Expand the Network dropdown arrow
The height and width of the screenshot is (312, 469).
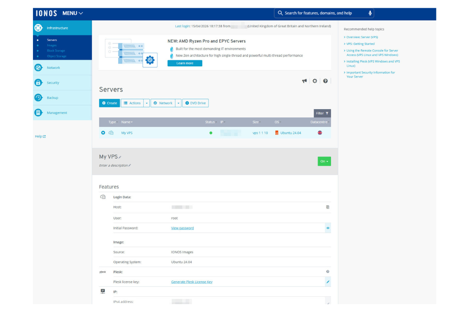pos(178,103)
